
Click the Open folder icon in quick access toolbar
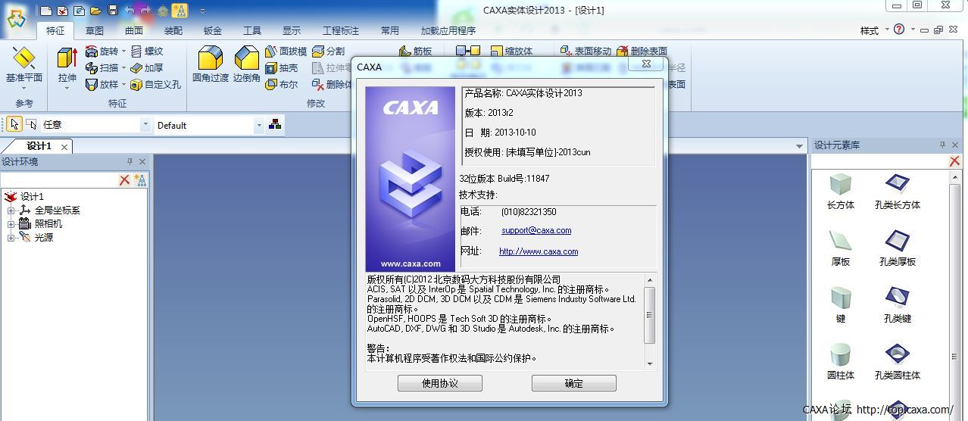click(96, 11)
